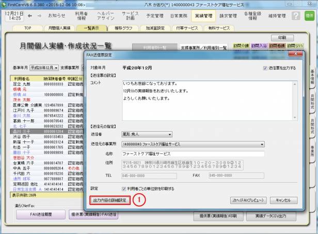This screenshot has width=318, height=234.
Task: Click the キャンセル button
Action: (283, 200)
